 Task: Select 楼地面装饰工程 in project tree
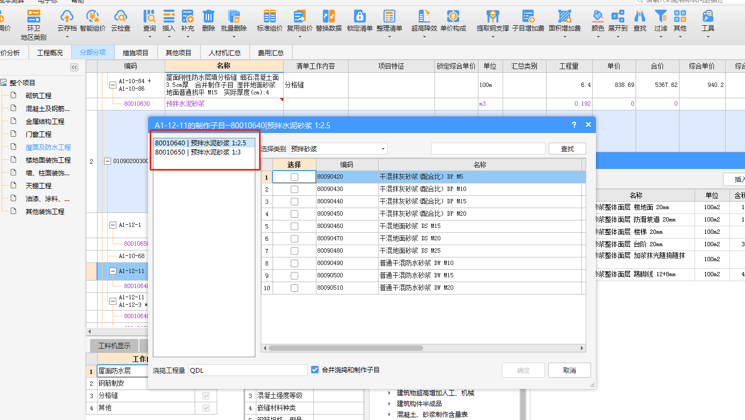(x=48, y=160)
